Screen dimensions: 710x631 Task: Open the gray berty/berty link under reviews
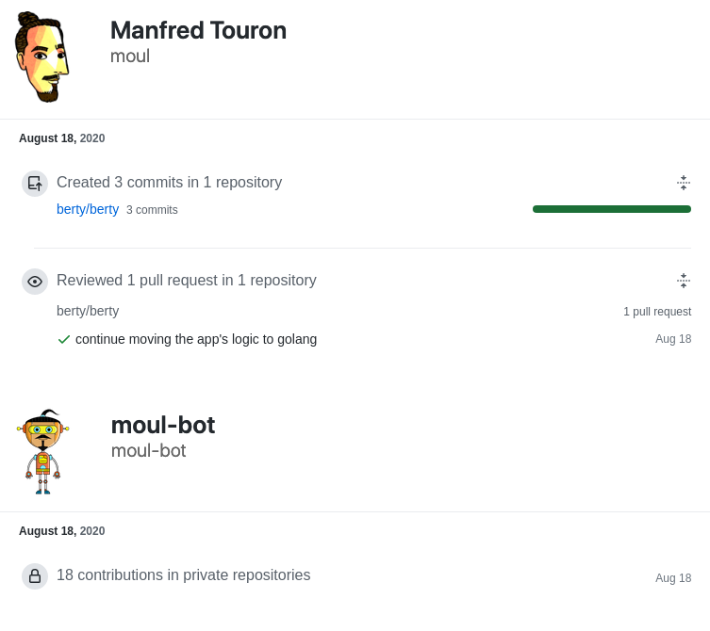point(88,311)
